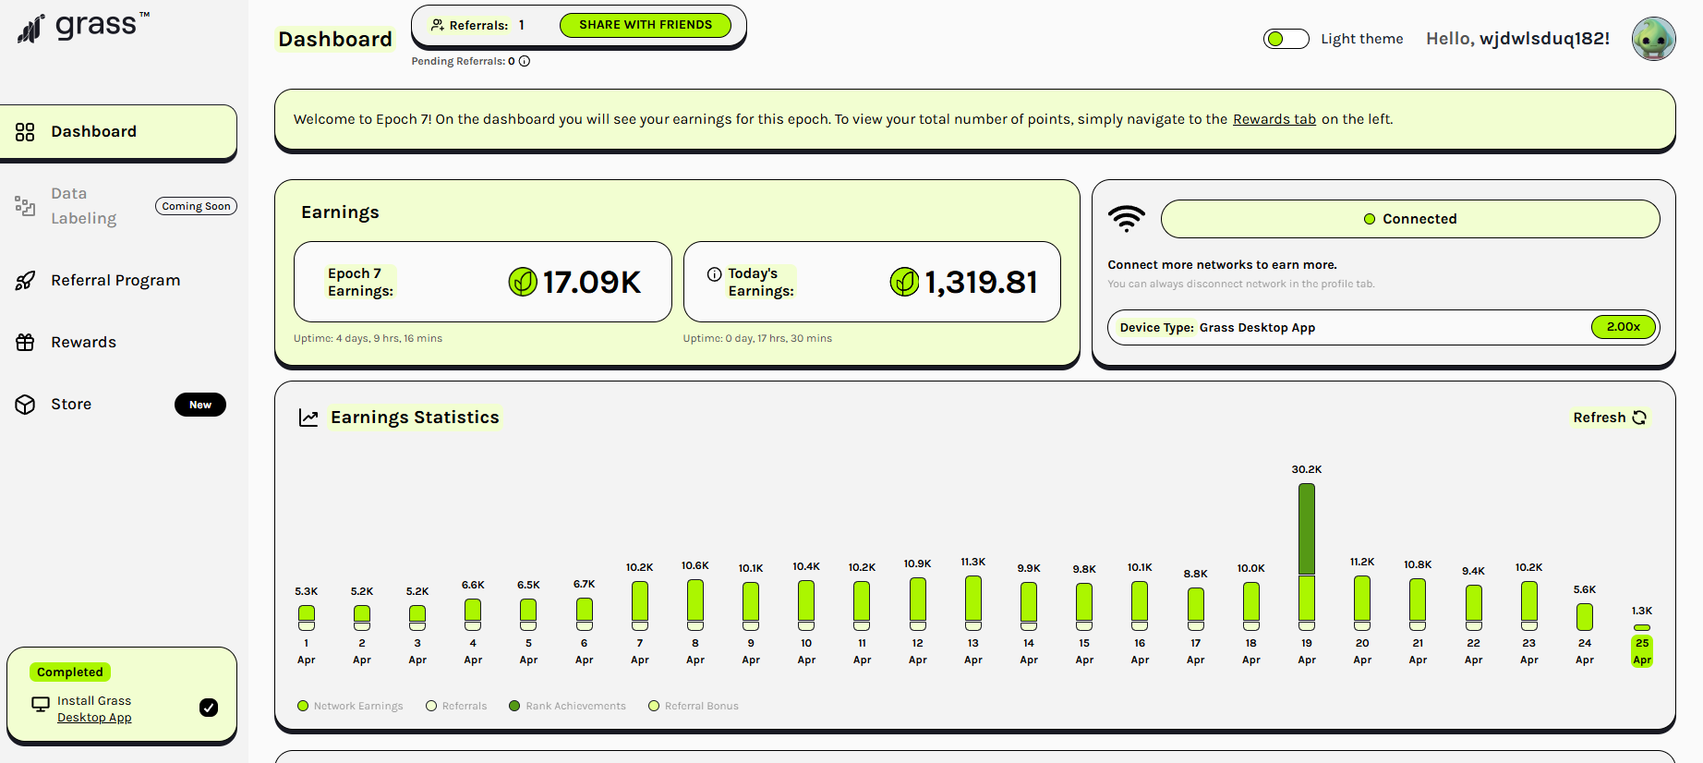This screenshot has height=763, width=1703.
Task: Click the 1,319.81 today's earnings value
Action: tap(982, 282)
